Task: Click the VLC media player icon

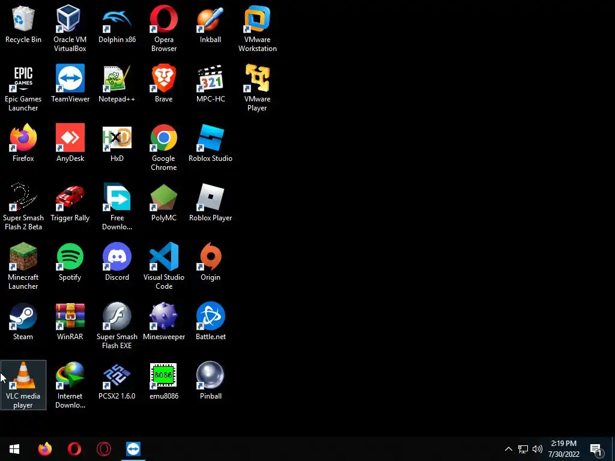Action: [x=23, y=385]
